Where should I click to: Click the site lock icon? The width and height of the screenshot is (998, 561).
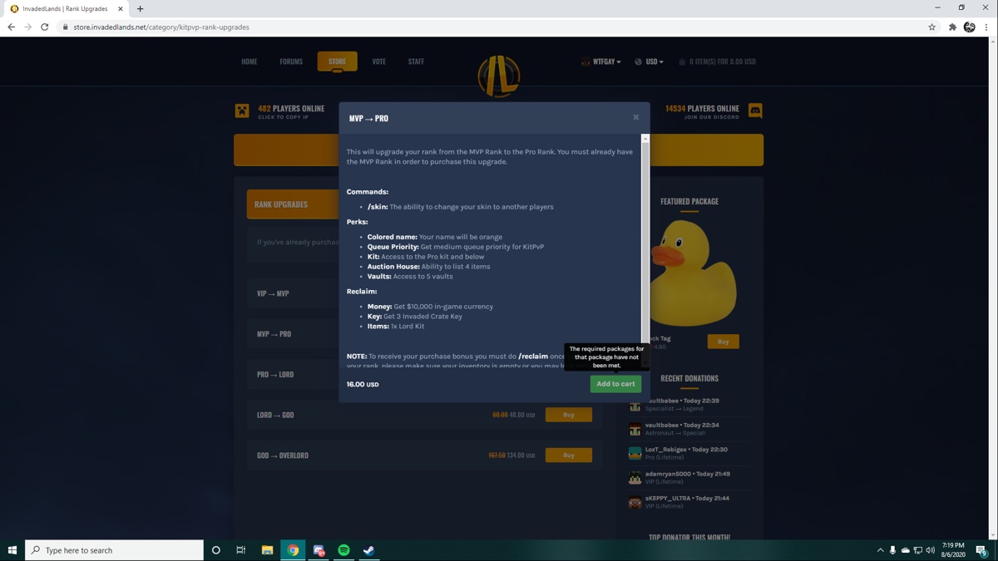tap(65, 27)
